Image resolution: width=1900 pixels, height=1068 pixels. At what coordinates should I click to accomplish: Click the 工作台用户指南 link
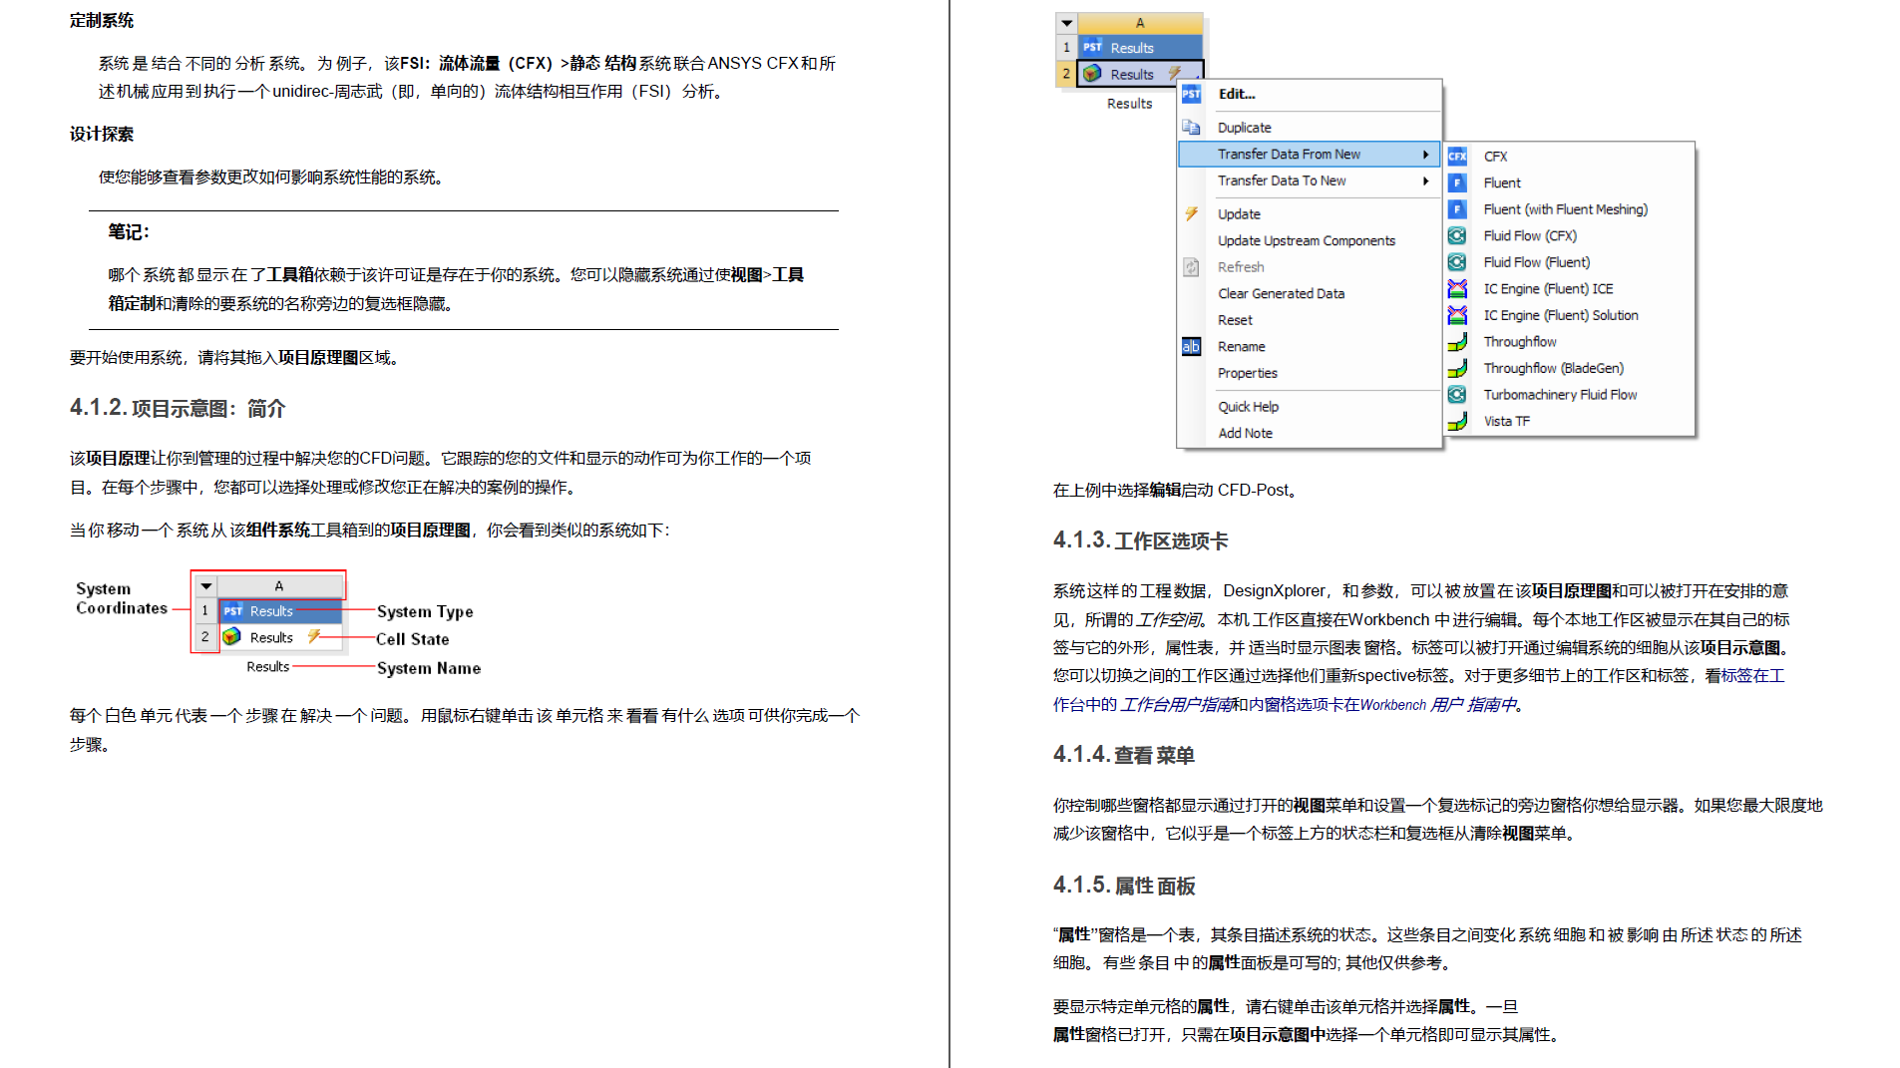[1175, 704]
